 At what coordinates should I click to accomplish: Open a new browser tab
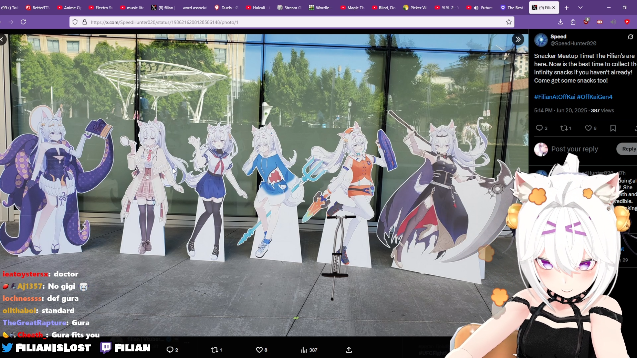point(567,8)
